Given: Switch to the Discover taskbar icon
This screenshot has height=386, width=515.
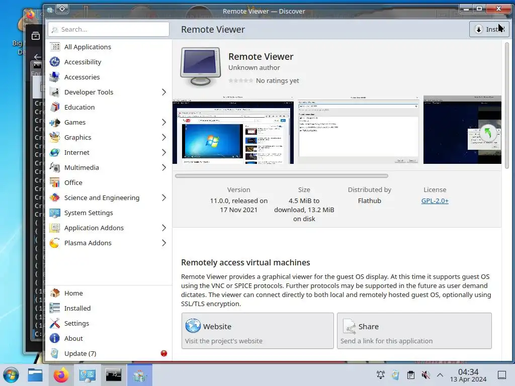Looking at the screenshot, I should (140, 375).
